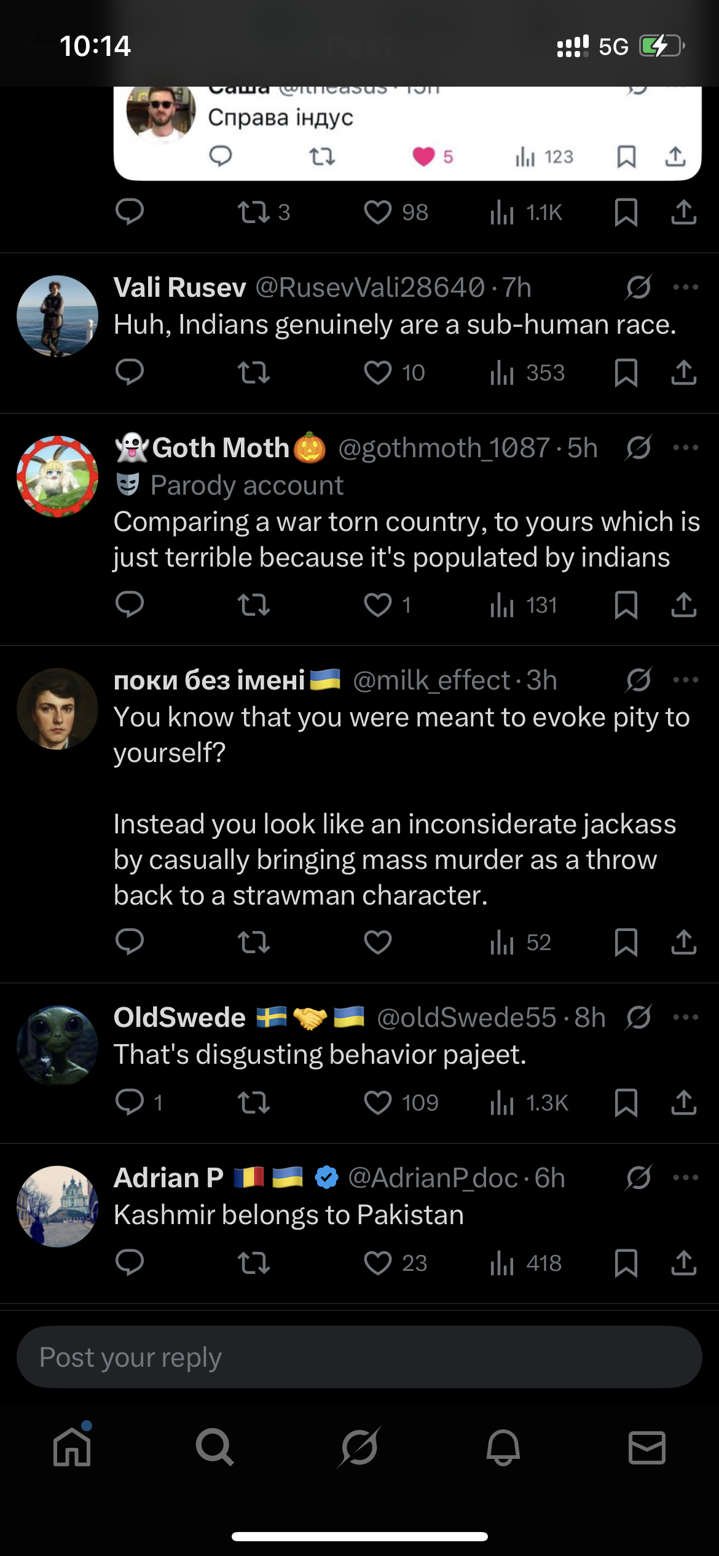This screenshot has height=1556, width=719.
Task: Open the Notifications bell tab
Action: (x=503, y=1447)
